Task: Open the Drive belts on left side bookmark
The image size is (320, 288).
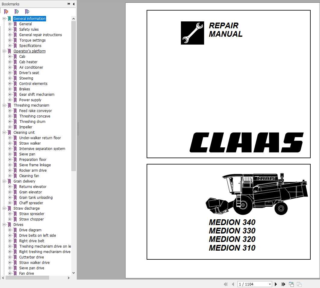Action: 38,235
